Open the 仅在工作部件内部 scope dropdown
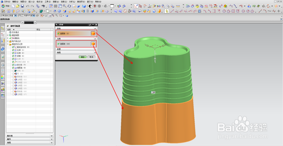The height and width of the screenshot is (146, 283). pos(34,16)
